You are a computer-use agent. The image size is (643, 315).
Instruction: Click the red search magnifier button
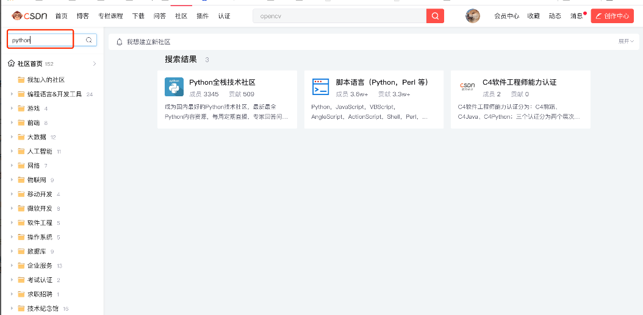[435, 16]
